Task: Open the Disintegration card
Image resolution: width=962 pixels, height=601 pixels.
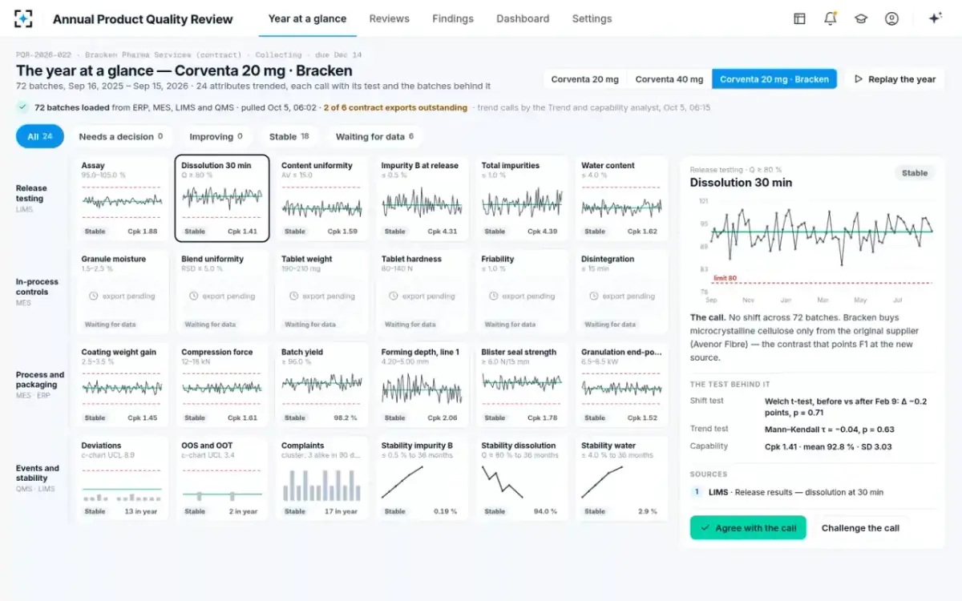Action: pos(621,292)
